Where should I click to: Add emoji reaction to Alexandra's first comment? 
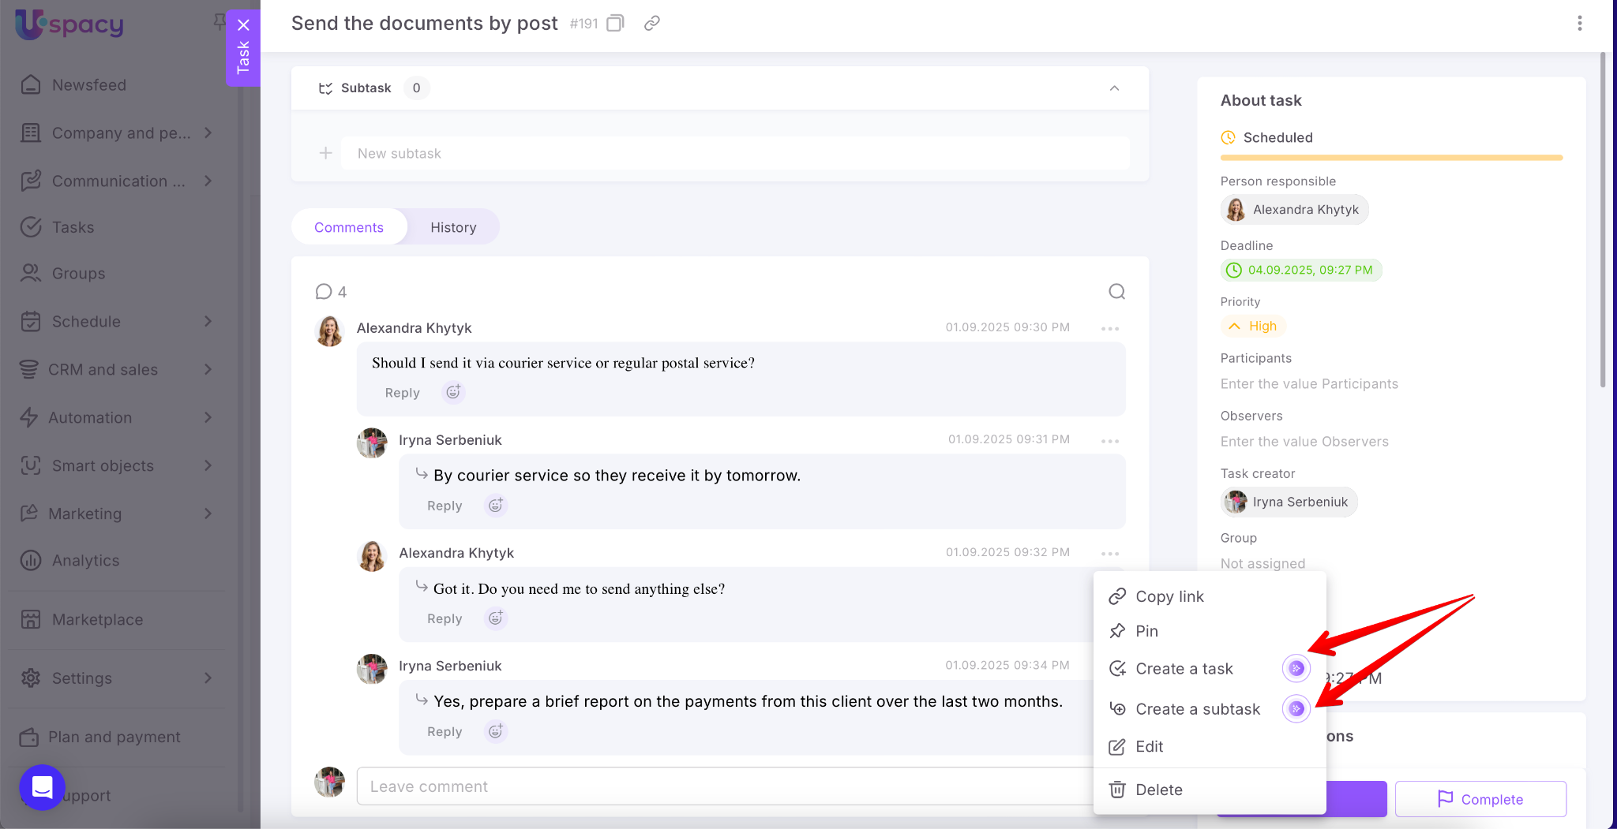coord(453,392)
